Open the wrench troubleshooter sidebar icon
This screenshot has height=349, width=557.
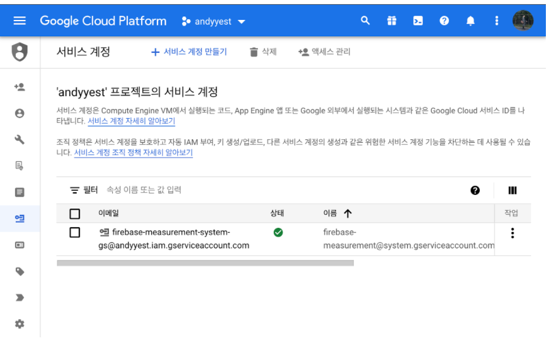pyautogui.click(x=19, y=140)
